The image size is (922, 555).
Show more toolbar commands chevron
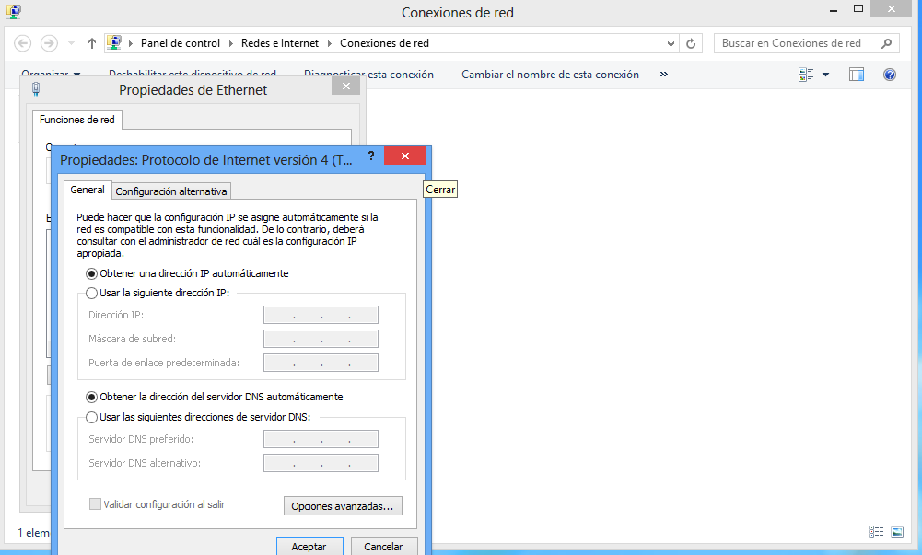tap(664, 74)
